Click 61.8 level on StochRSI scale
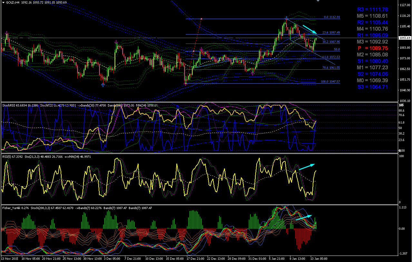 [x=402, y=123]
